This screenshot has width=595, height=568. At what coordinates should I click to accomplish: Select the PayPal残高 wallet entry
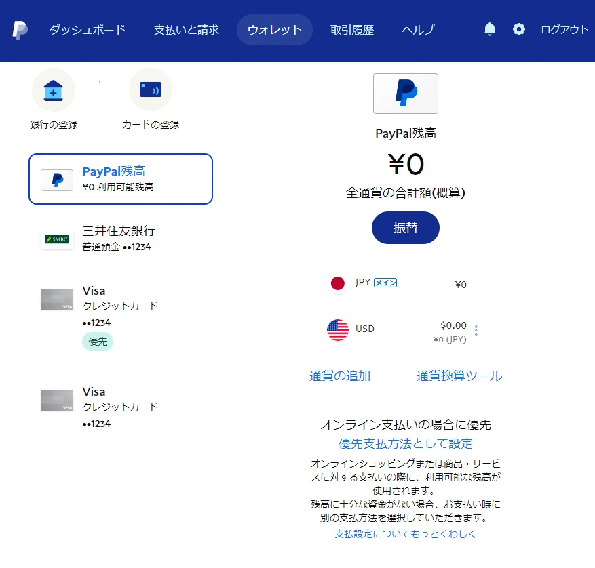click(121, 179)
